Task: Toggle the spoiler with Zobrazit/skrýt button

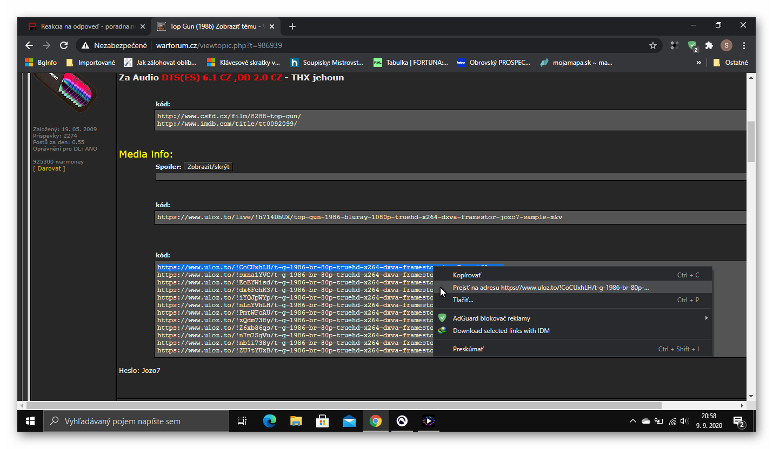Action: tap(208, 167)
